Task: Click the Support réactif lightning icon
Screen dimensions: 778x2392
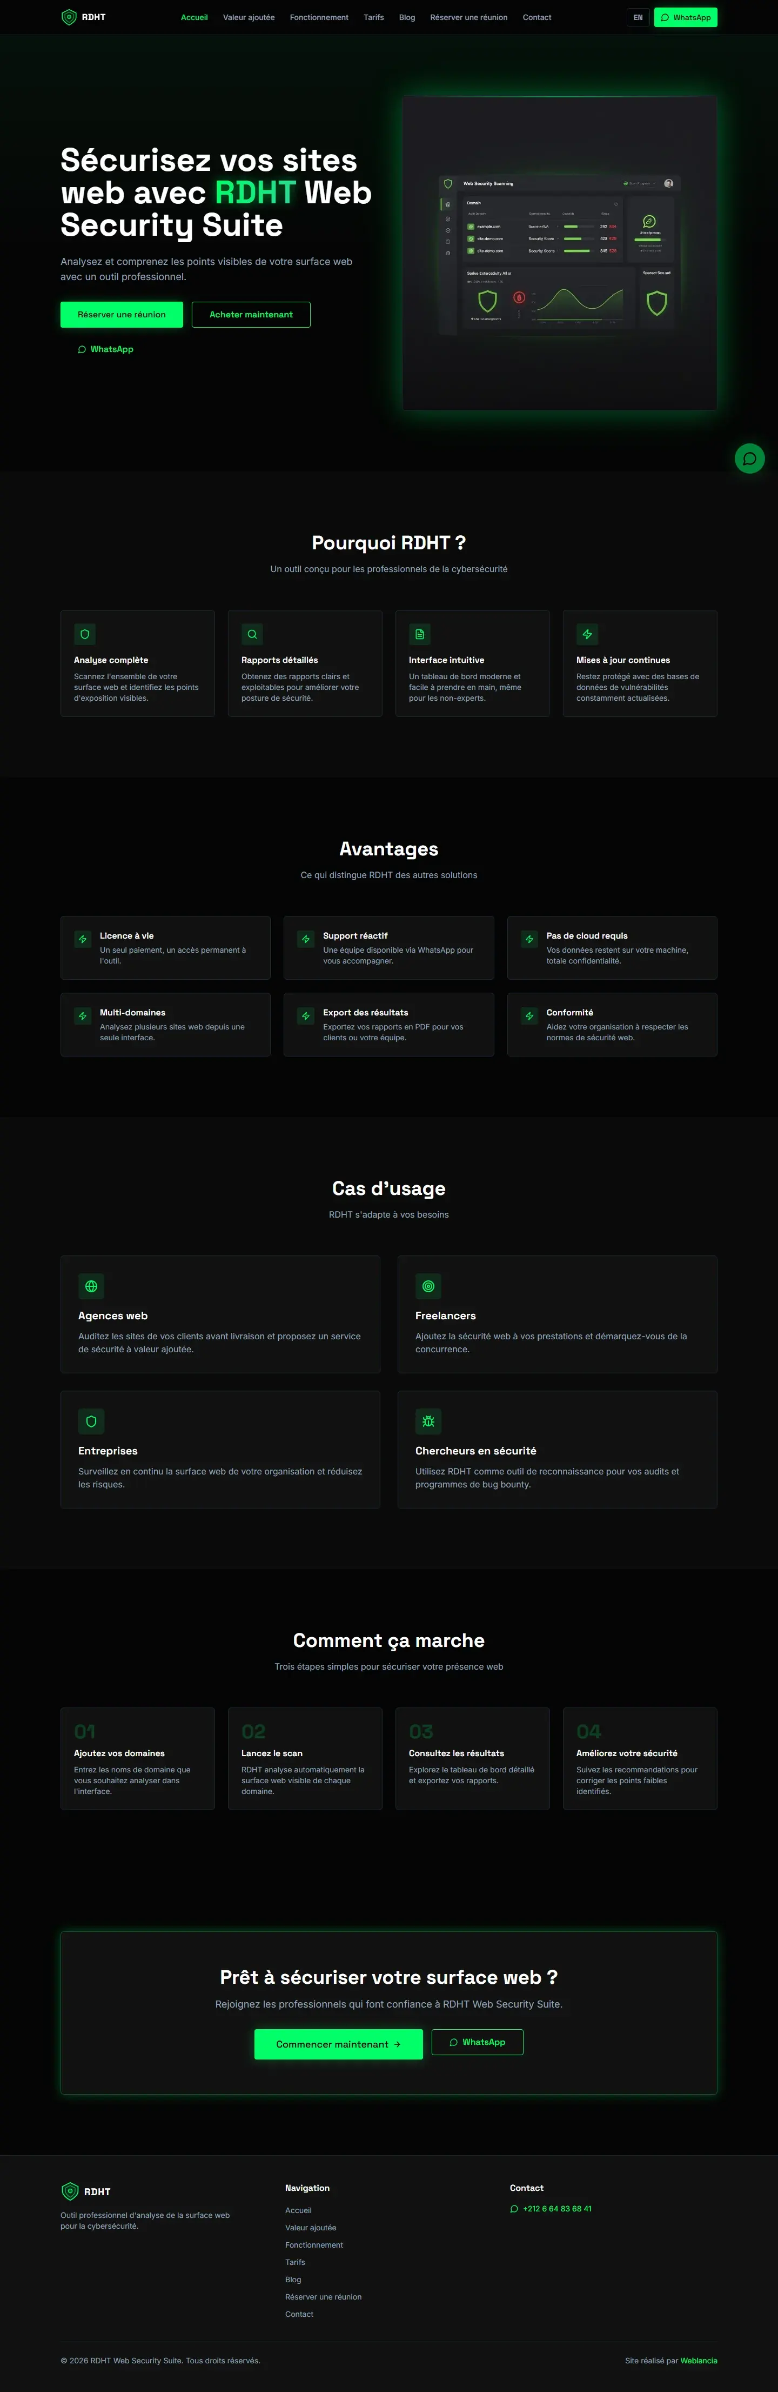Action: pyautogui.click(x=305, y=939)
